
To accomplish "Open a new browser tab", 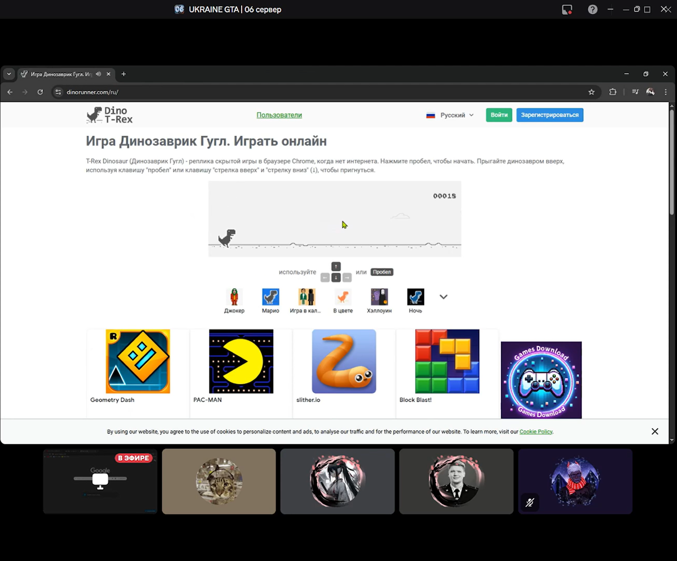I will point(123,74).
